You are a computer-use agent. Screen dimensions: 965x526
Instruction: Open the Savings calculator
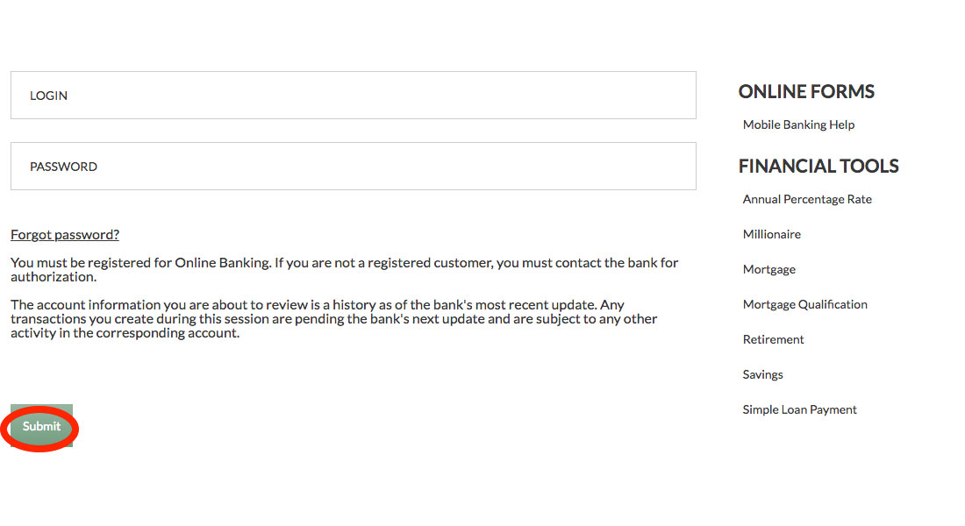763,374
